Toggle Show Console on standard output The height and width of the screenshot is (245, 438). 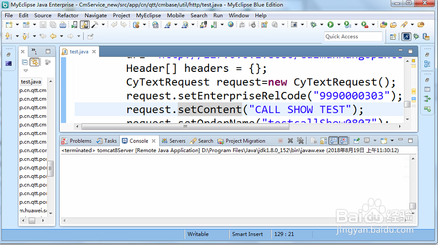tap(333, 140)
